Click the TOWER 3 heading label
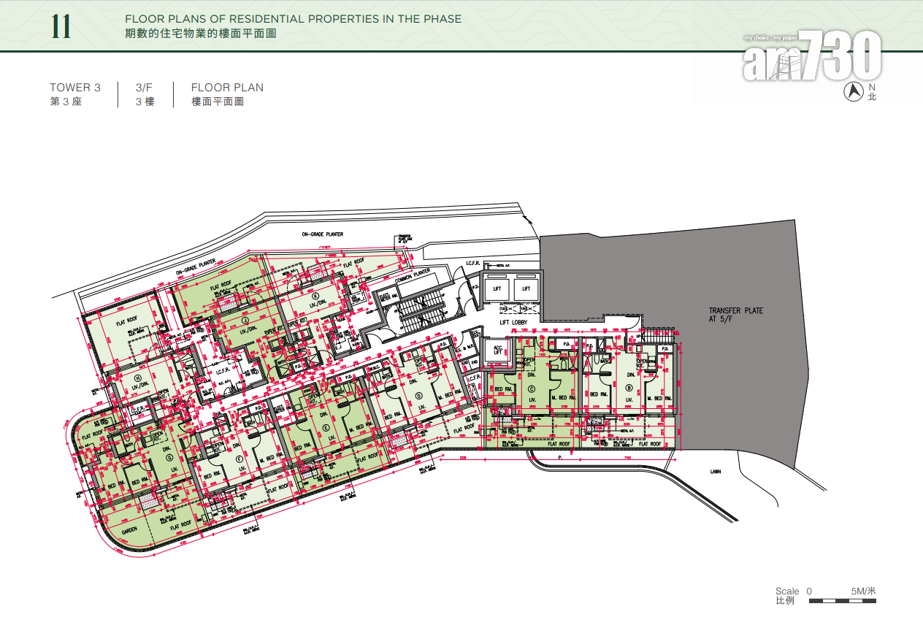Screen dimensions: 923x628 [75, 88]
